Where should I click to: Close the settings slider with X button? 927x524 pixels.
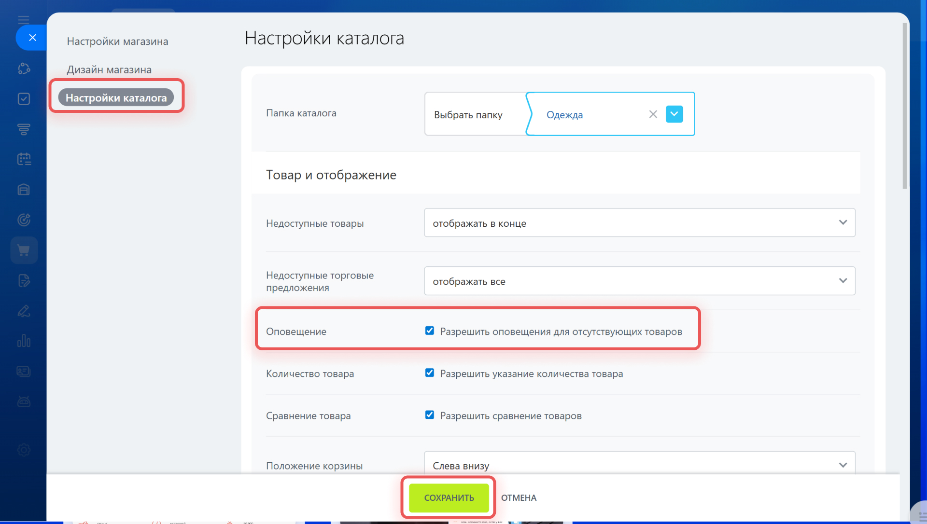(32, 38)
